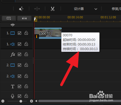121x105 pixels.
Task: Click fit timeline to window button
Action: tap(24, 18)
